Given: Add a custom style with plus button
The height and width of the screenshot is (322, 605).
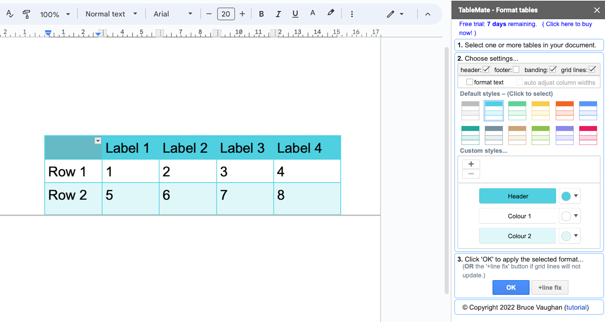Looking at the screenshot, I should (x=471, y=164).
